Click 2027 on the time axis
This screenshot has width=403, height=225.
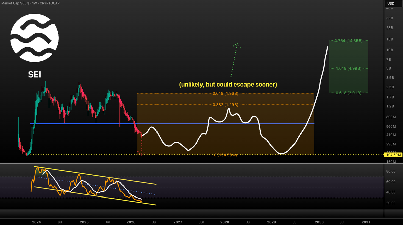pyautogui.click(x=178, y=222)
